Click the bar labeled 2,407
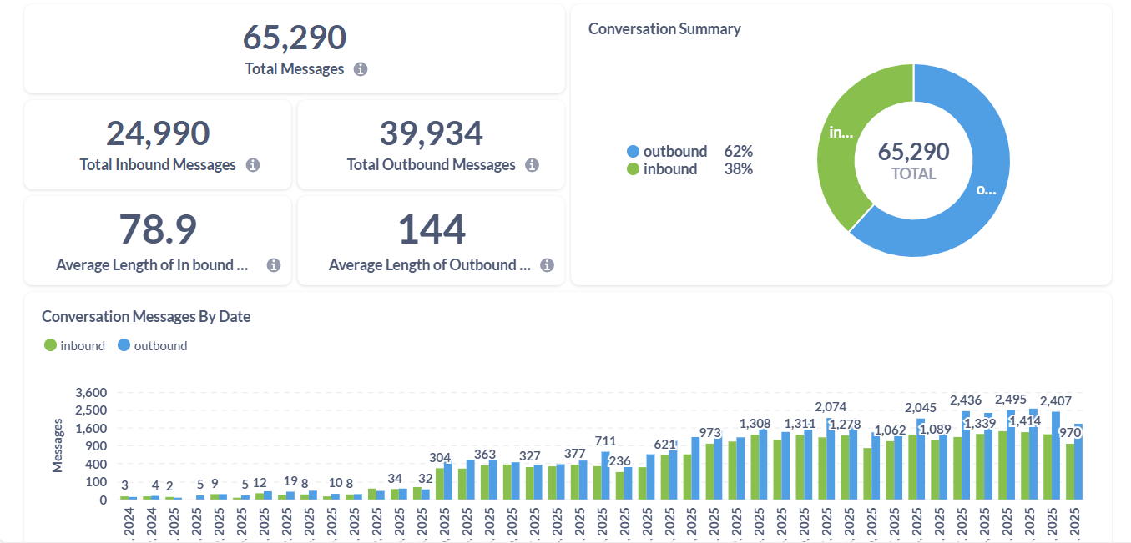Viewport: 1131px width, 543px height. (x=1056, y=455)
